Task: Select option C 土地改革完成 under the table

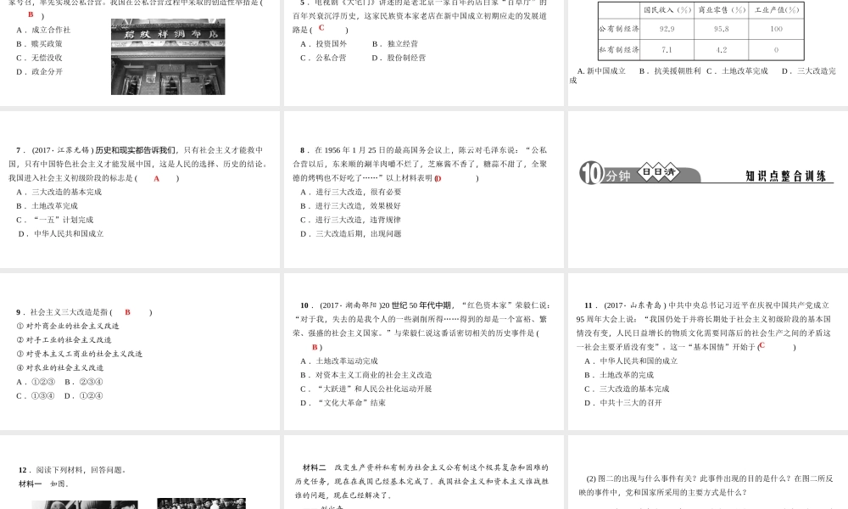Action: (737, 71)
